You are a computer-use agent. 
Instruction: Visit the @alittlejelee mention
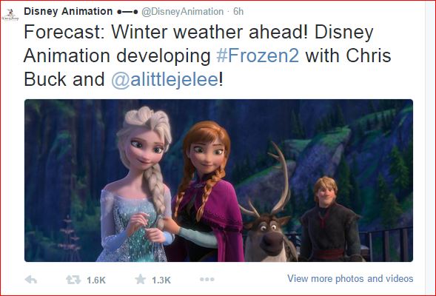pos(165,79)
